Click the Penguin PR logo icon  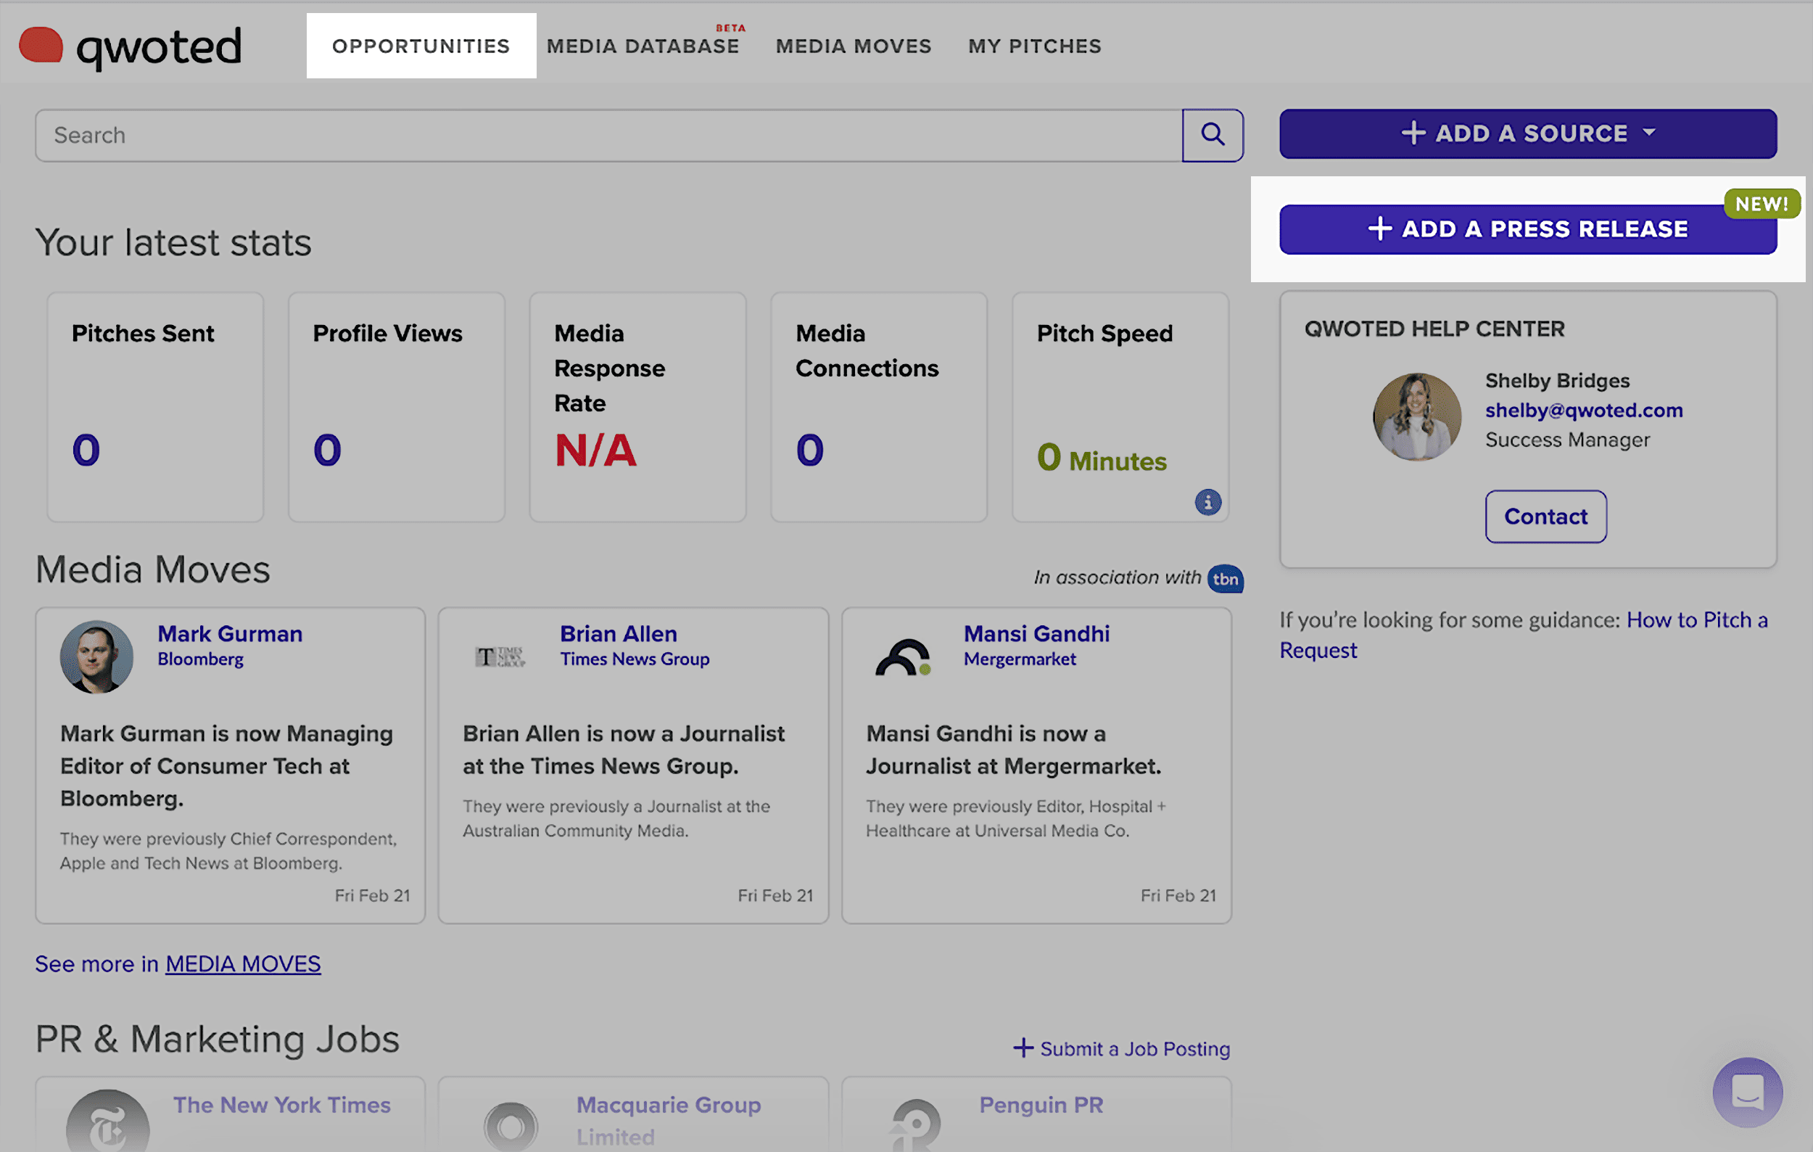(x=914, y=1124)
